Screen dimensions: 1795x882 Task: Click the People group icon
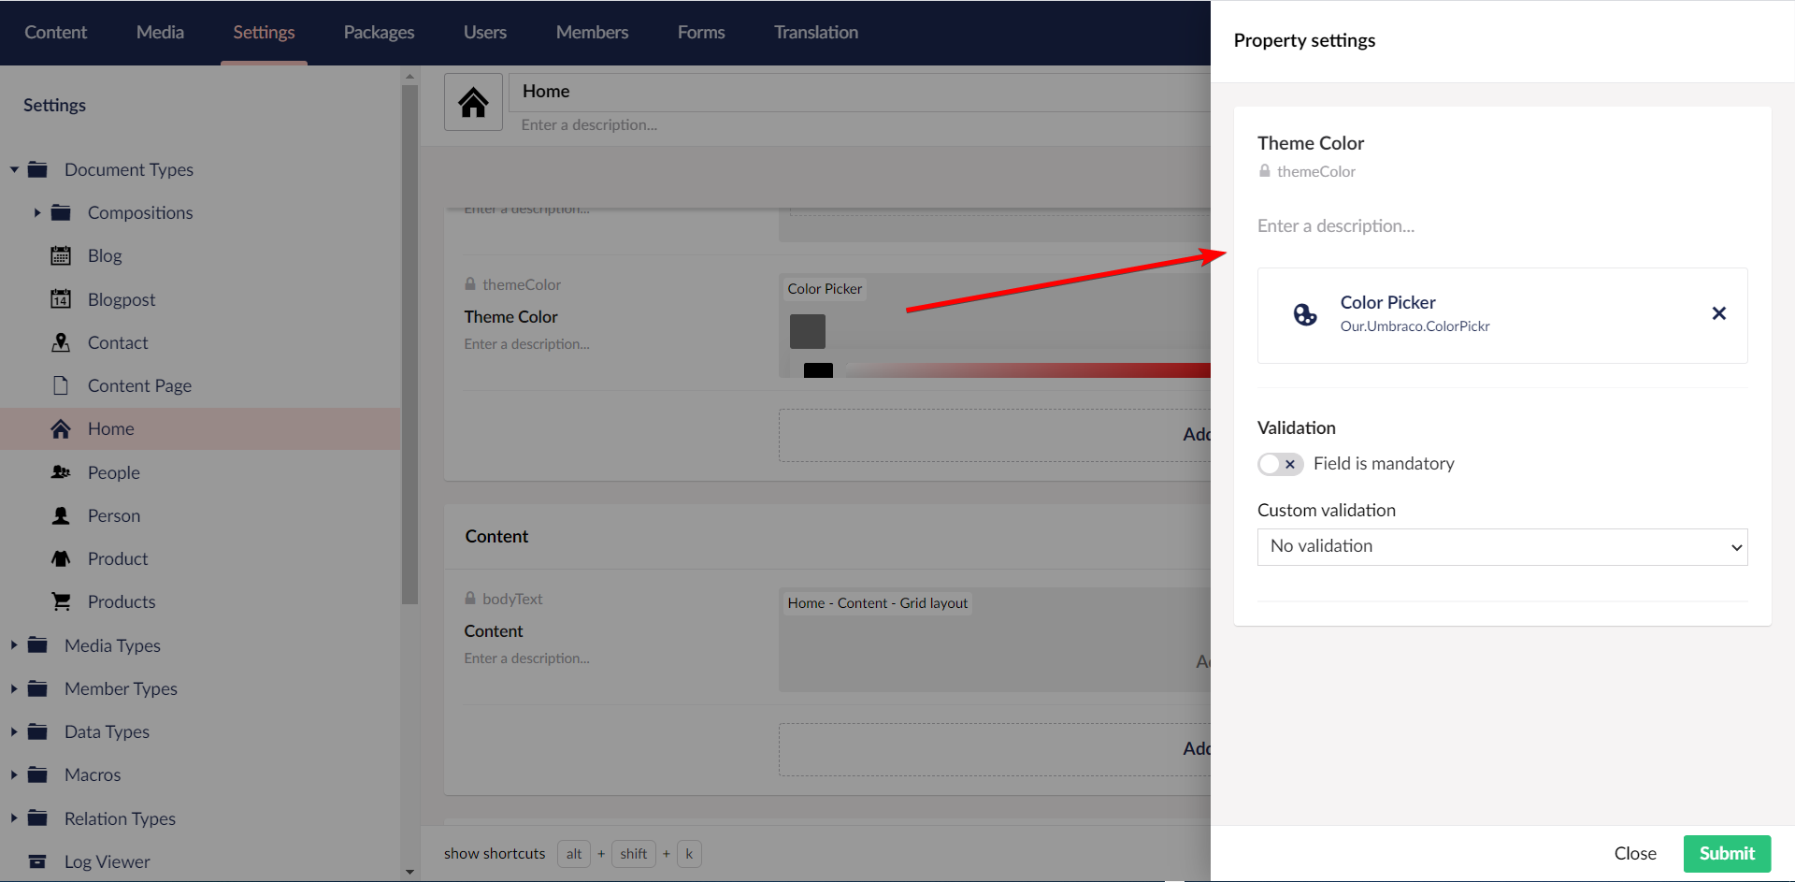pyautogui.click(x=61, y=472)
